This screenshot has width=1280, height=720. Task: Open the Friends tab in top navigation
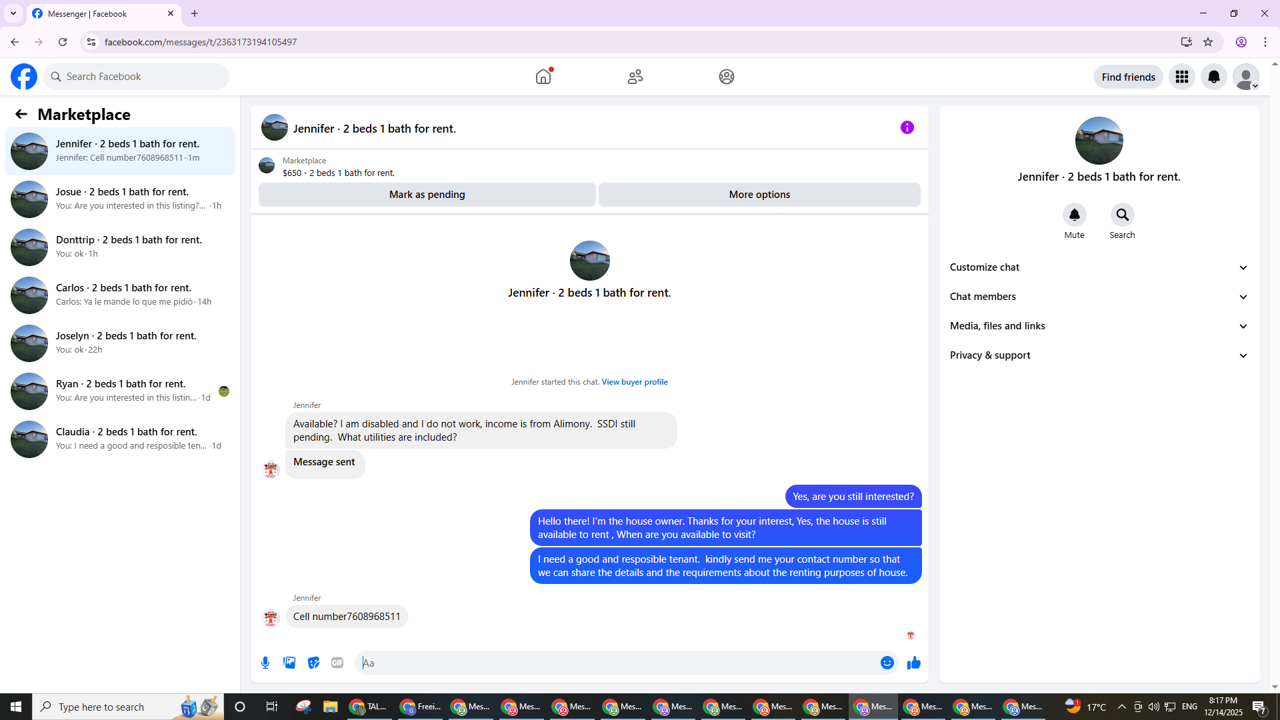(635, 77)
